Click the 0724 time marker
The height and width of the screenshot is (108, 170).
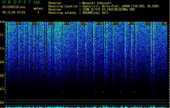[67, 23]
